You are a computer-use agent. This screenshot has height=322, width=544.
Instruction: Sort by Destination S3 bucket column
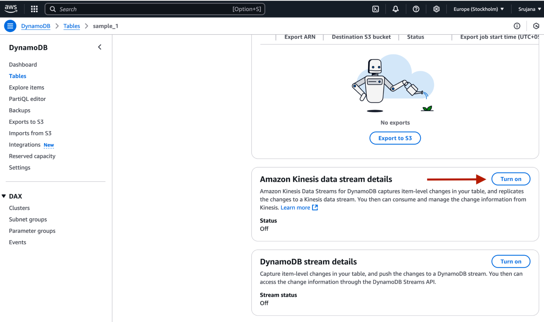[361, 37]
